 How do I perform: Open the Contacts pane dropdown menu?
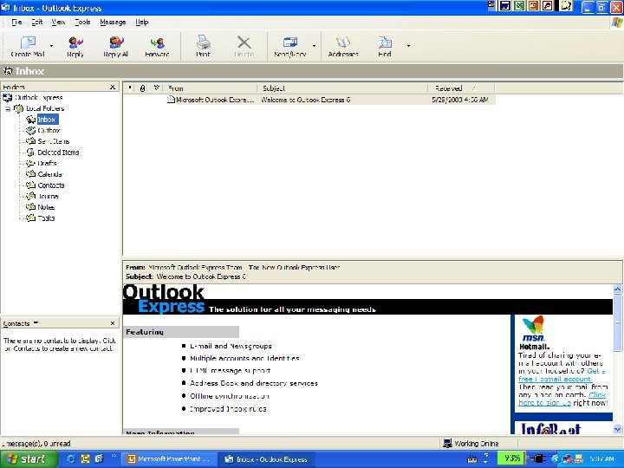(x=36, y=322)
